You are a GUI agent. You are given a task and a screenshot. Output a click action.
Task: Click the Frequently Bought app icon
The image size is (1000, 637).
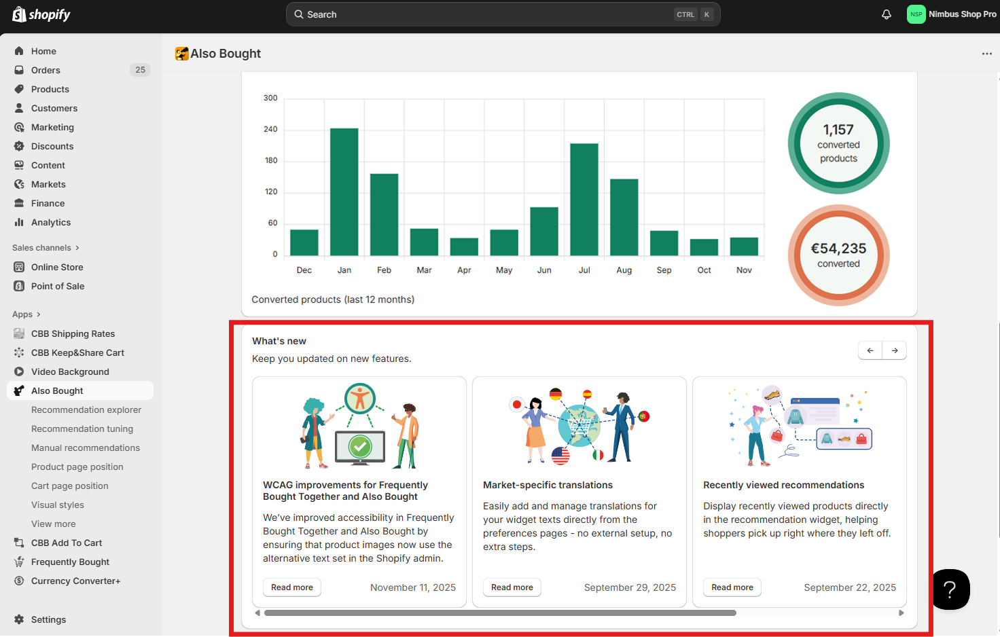(19, 562)
